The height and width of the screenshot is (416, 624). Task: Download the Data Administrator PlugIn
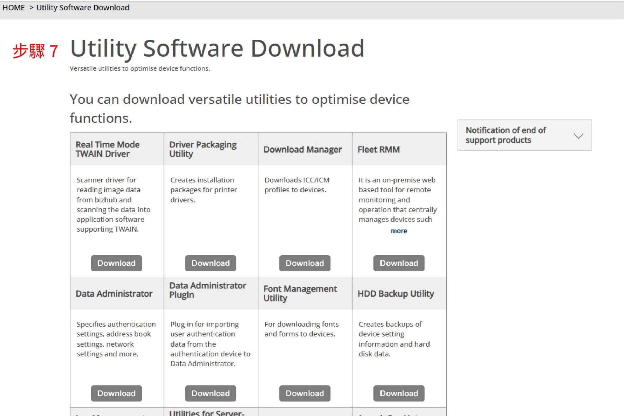pyautogui.click(x=211, y=393)
